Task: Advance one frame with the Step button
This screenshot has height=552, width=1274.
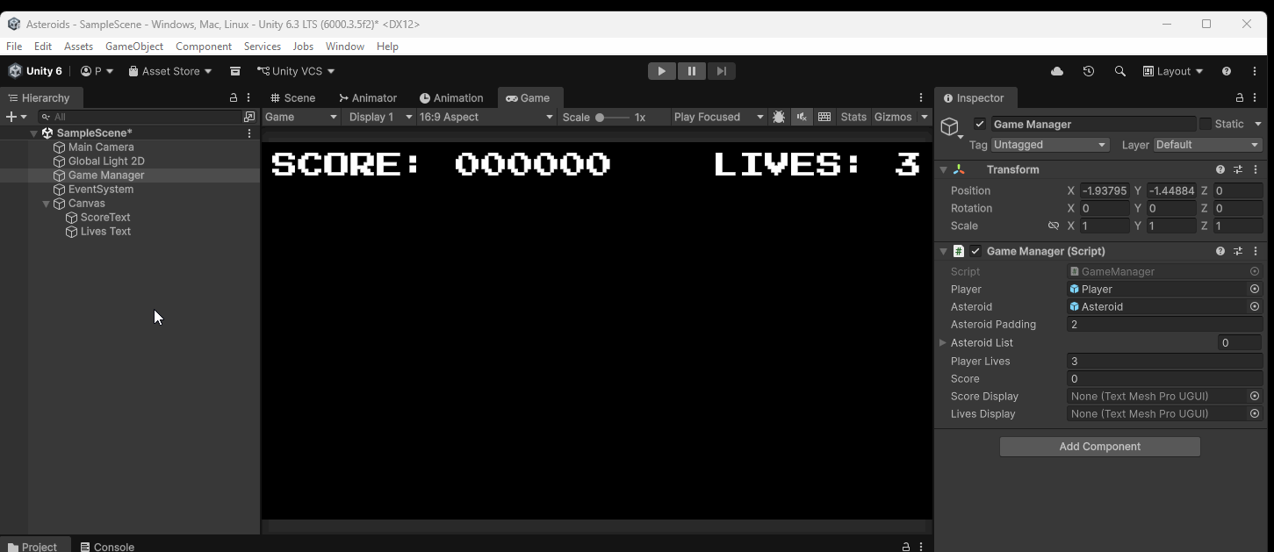Action: (721, 71)
